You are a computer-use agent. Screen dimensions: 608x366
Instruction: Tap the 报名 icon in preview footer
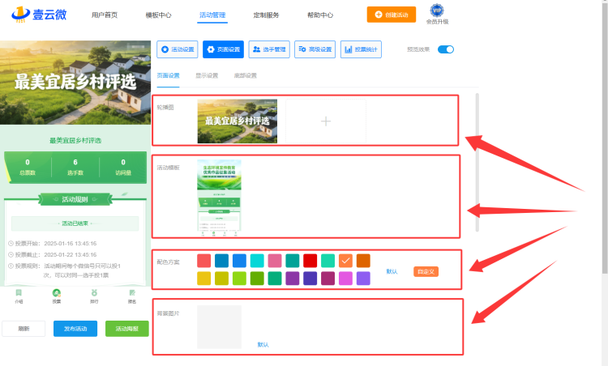(x=132, y=296)
